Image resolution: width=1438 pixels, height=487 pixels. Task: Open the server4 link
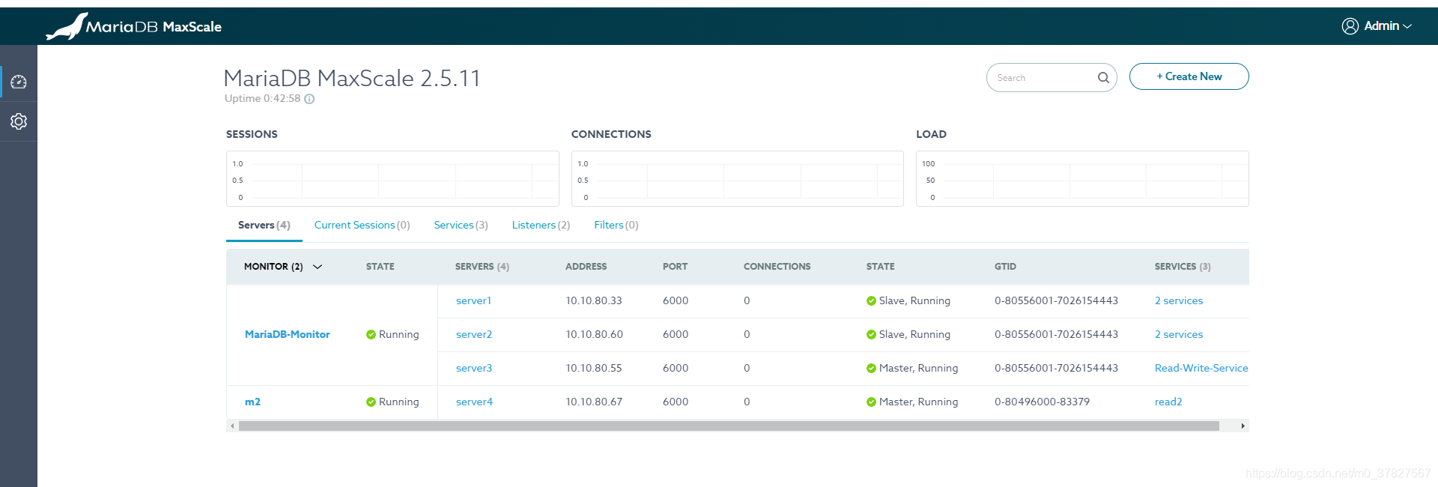click(x=474, y=402)
